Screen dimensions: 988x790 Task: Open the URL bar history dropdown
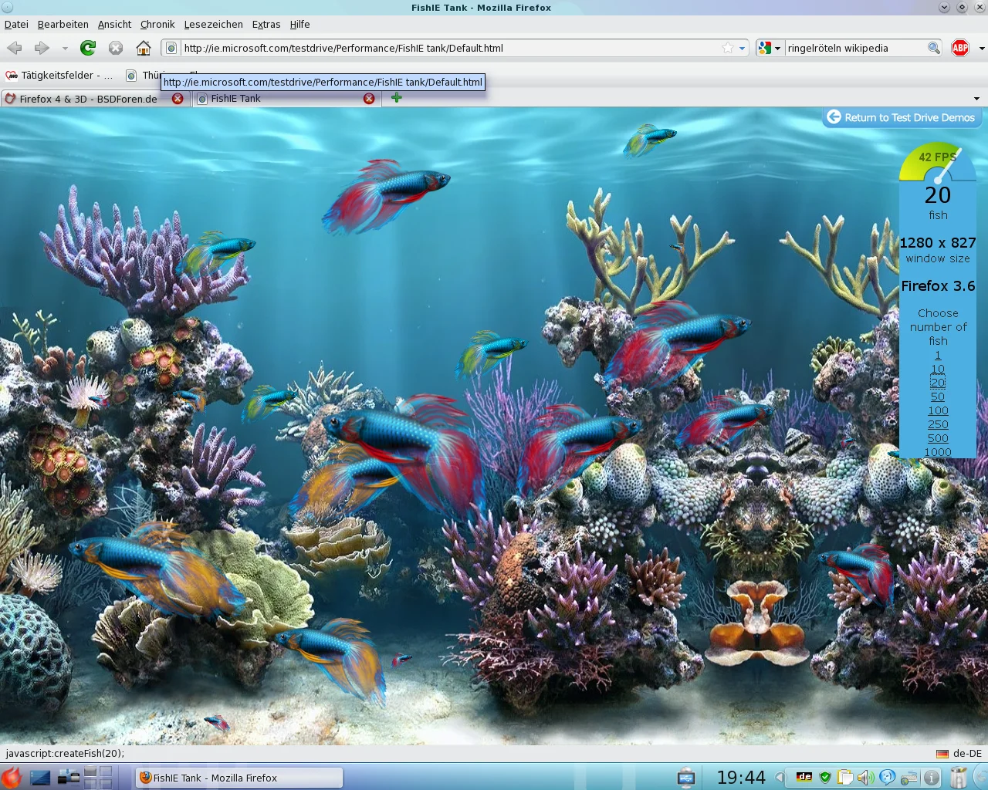coord(743,48)
